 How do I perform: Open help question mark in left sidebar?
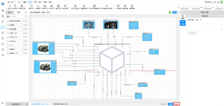(3, 55)
